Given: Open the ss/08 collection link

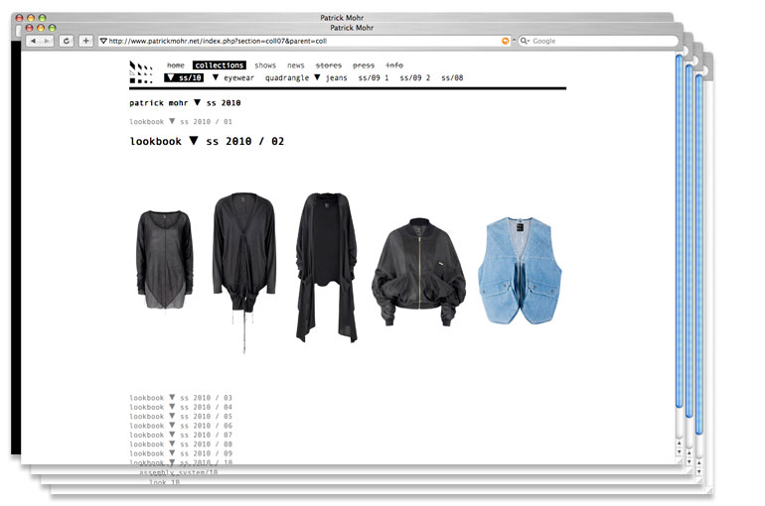Looking at the screenshot, I should click(452, 77).
